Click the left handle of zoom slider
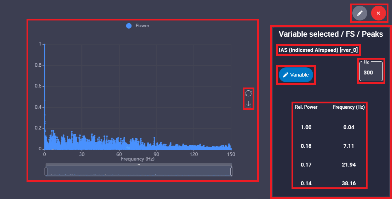 click(46, 171)
